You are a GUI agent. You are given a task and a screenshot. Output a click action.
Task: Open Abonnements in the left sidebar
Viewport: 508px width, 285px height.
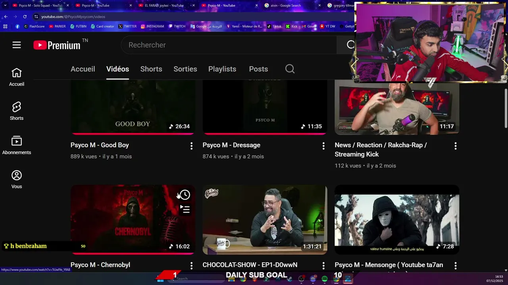pyautogui.click(x=17, y=145)
